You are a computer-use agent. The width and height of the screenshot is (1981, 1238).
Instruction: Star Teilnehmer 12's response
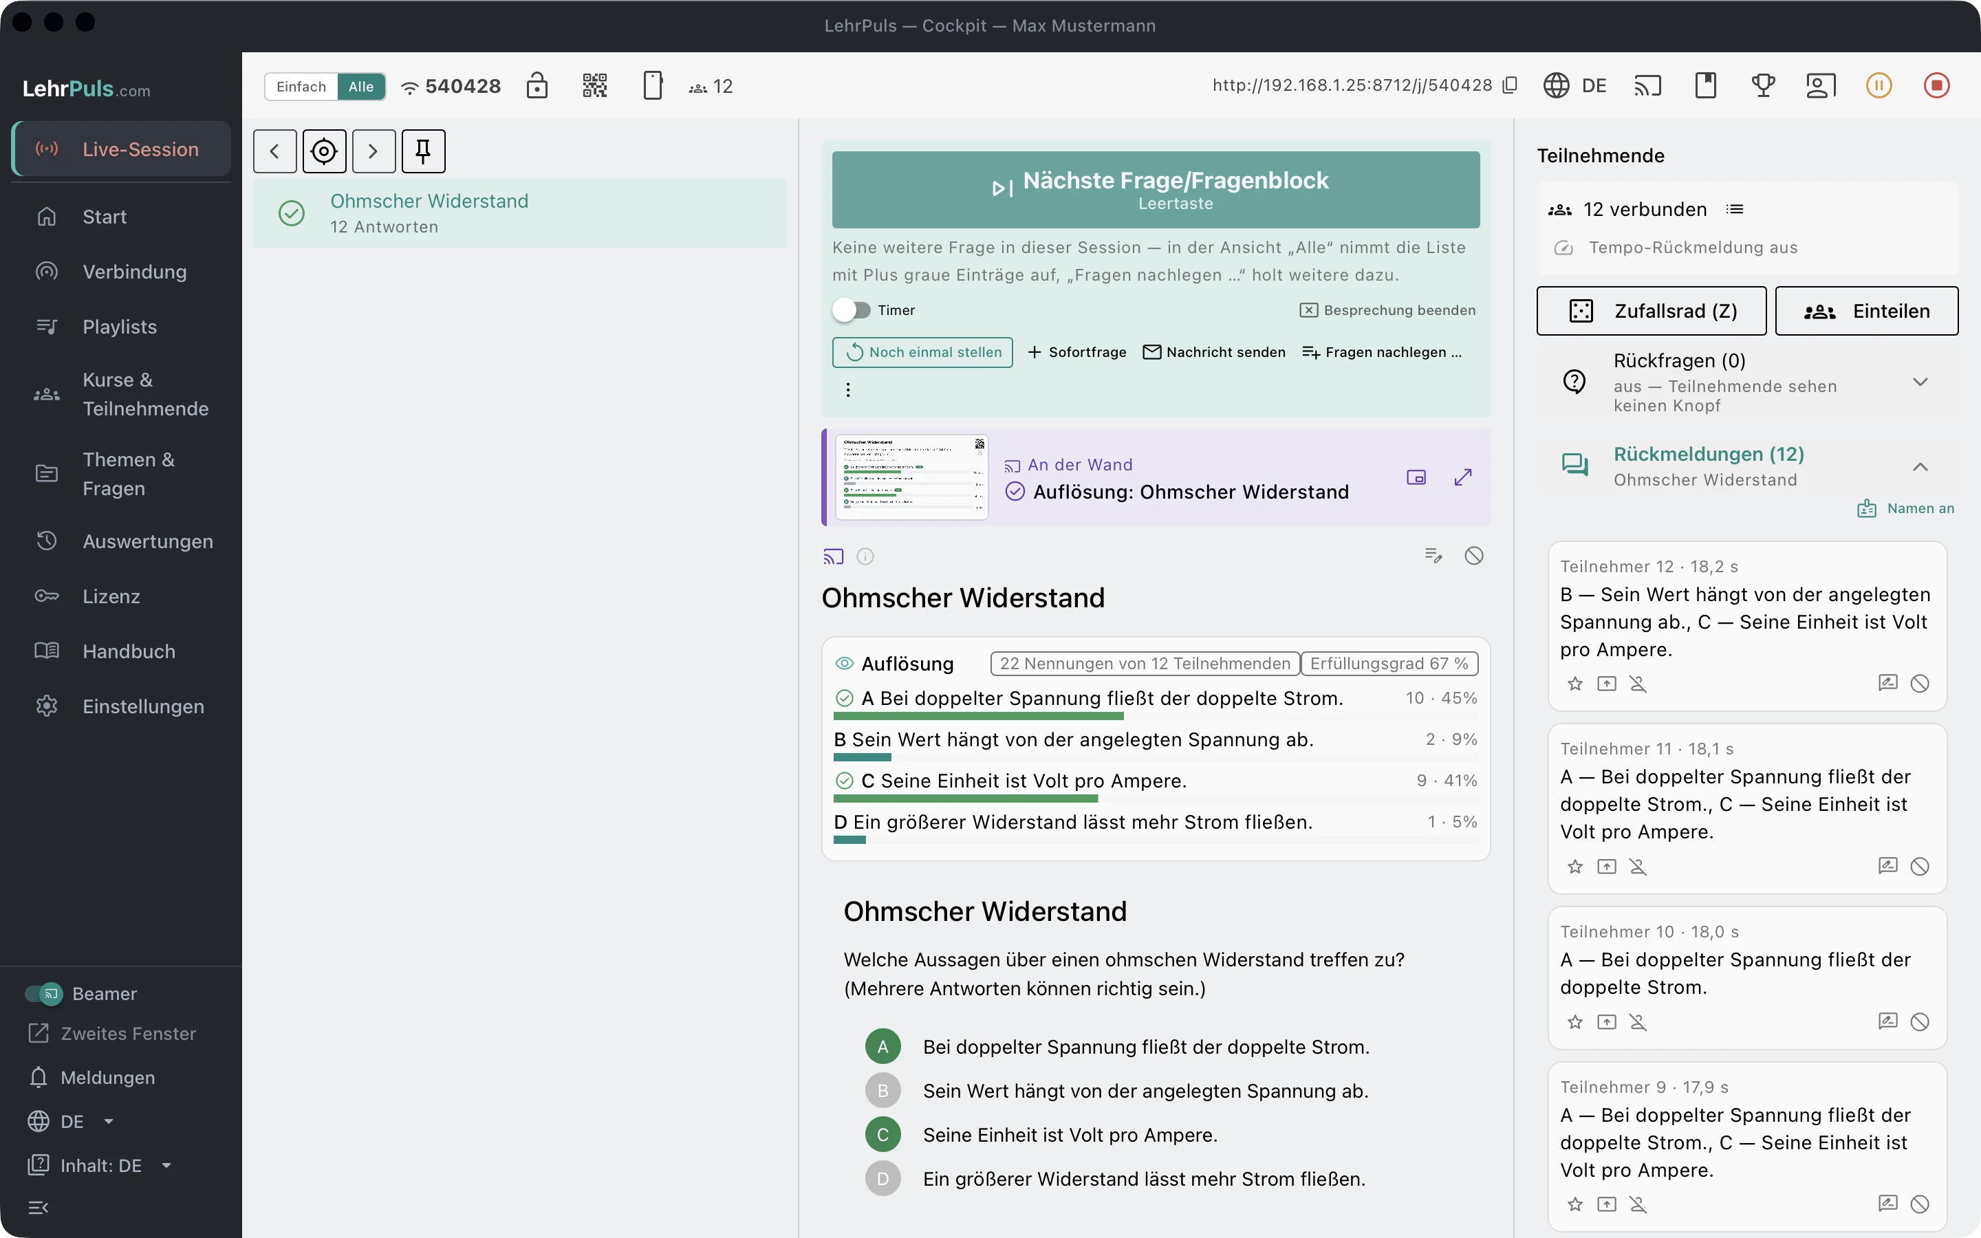point(1575,684)
